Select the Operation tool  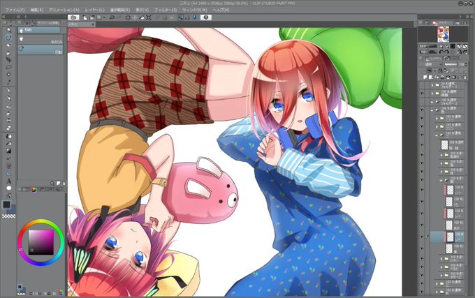point(8,45)
